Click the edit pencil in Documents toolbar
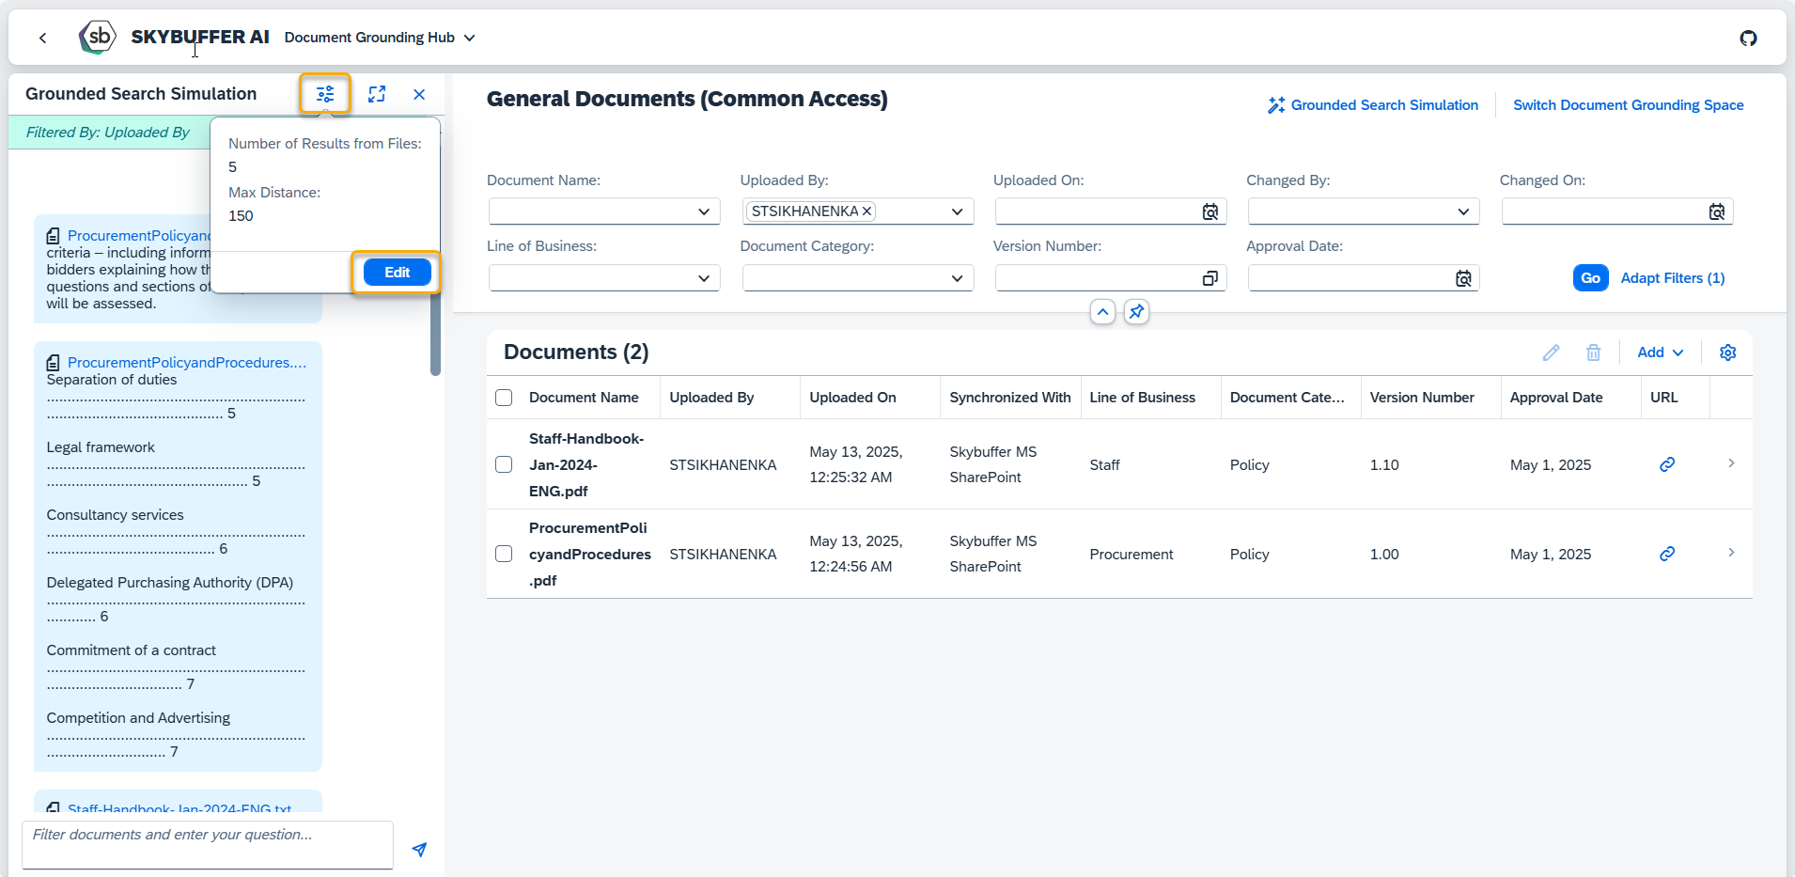The width and height of the screenshot is (1795, 877). click(1551, 352)
